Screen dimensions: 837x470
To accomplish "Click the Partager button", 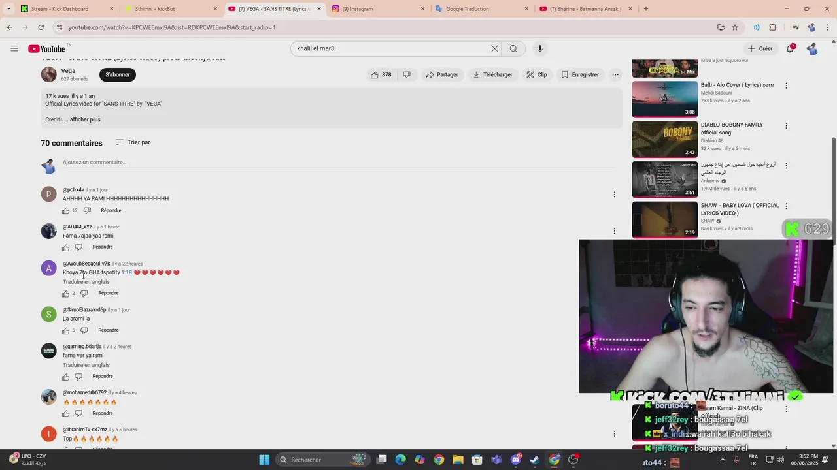I will pos(441,75).
